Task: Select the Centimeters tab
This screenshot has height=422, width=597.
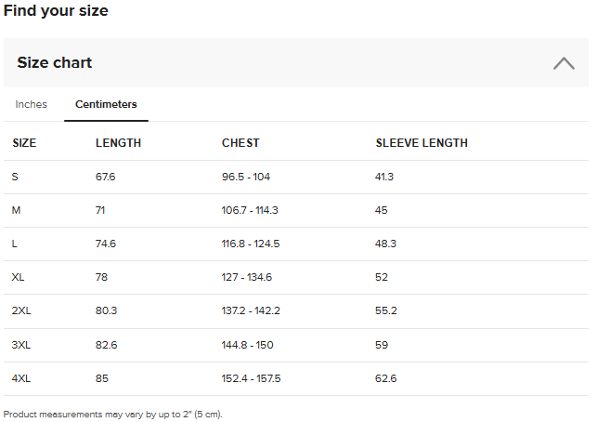Action: [x=106, y=104]
